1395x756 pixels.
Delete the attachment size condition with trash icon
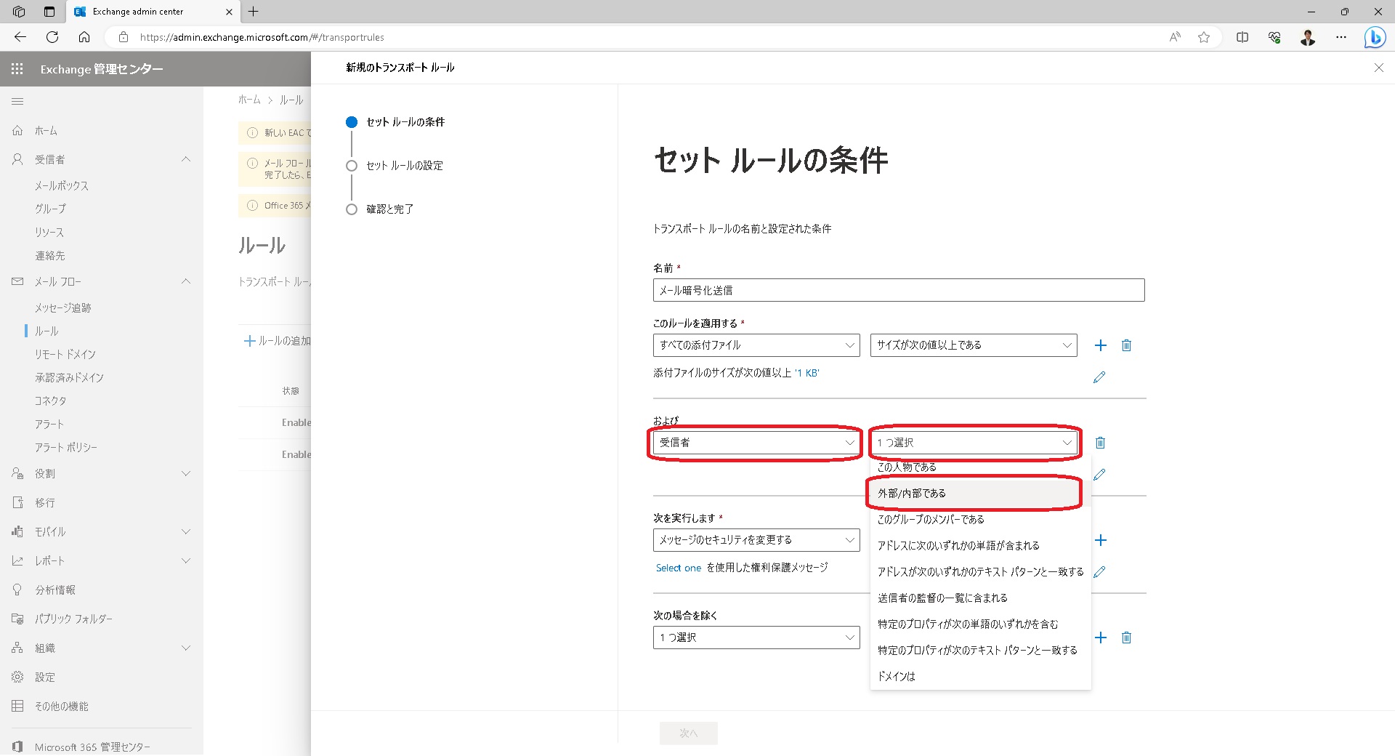tap(1126, 345)
